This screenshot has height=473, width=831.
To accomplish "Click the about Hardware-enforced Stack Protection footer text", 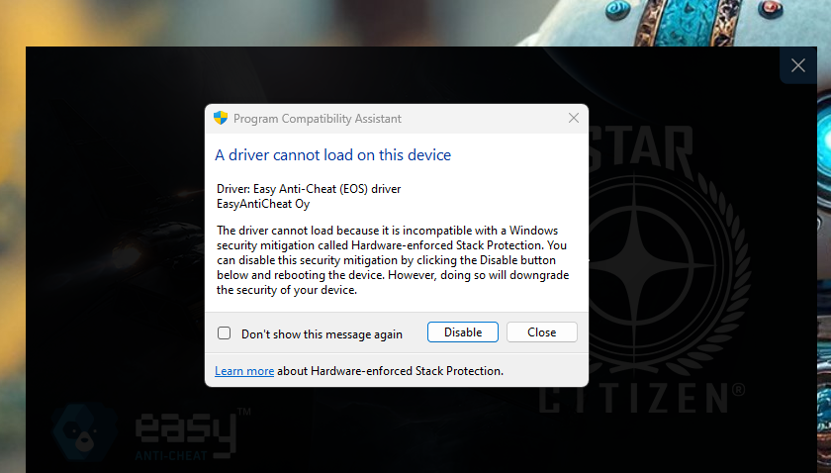I will [x=390, y=371].
